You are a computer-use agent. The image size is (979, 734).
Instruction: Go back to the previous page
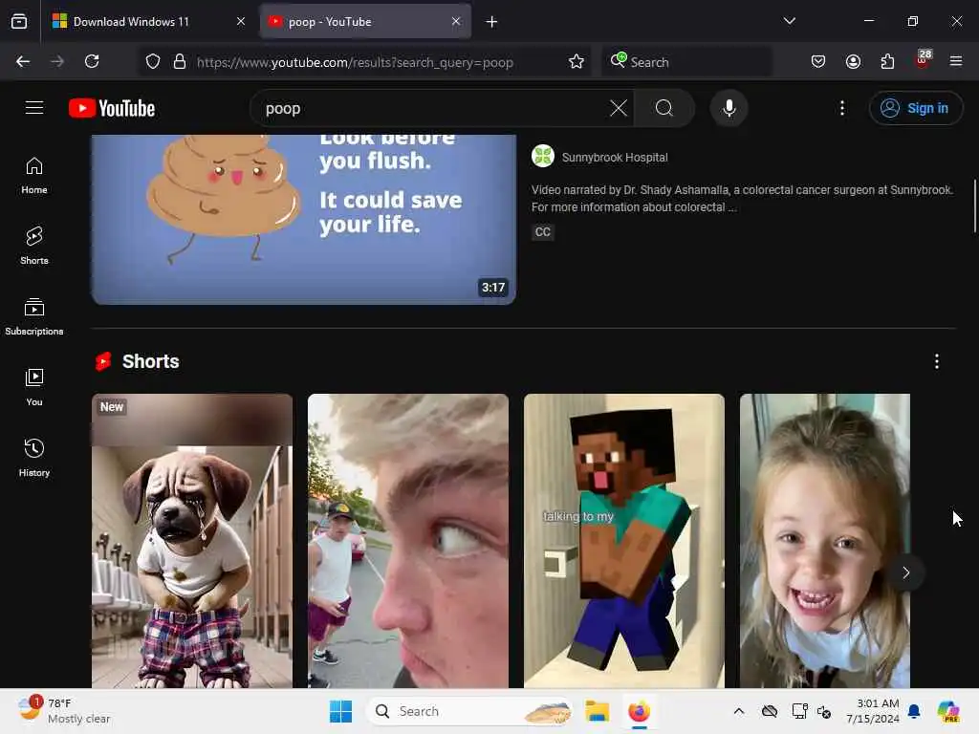coord(23,61)
